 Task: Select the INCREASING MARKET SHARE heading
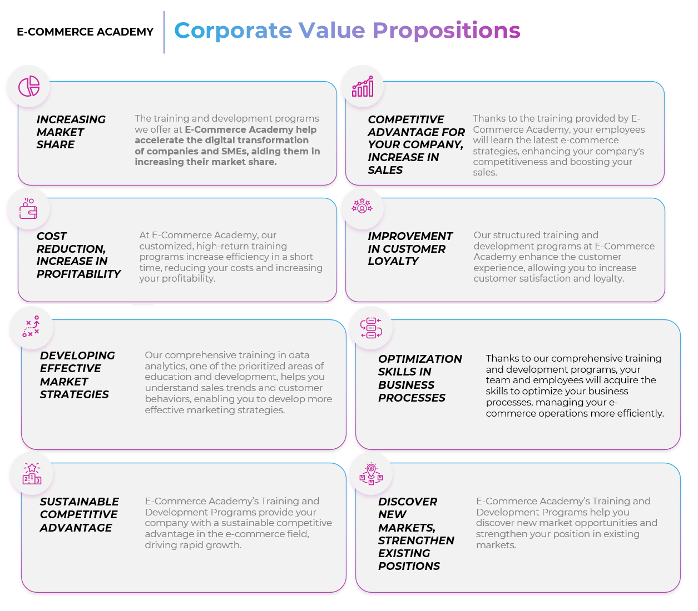tap(71, 132)
